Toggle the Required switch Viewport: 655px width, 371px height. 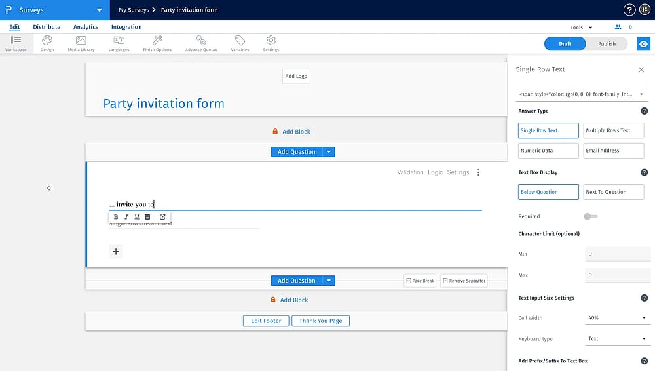[x=591, y=216]
